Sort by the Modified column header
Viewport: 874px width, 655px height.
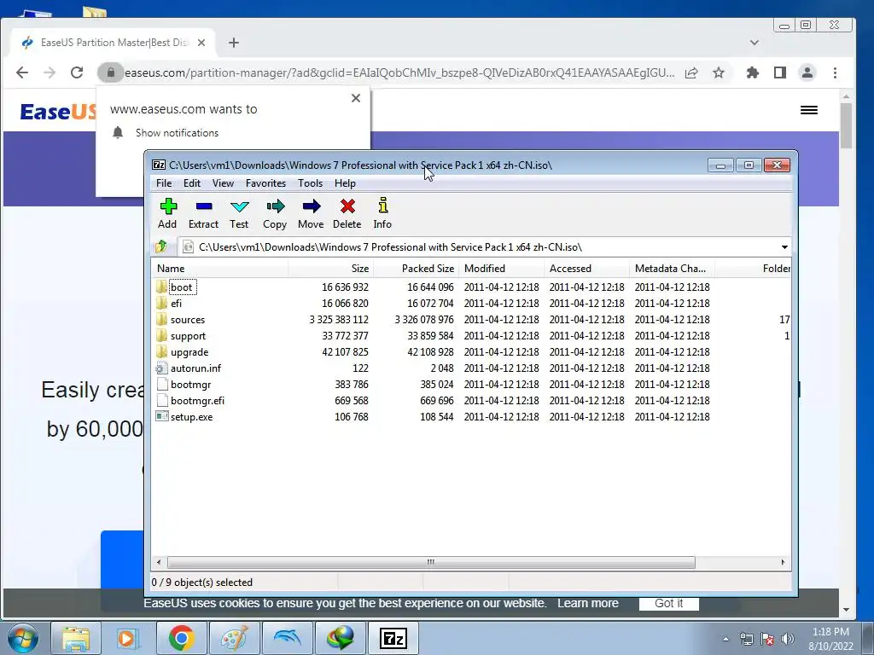[x=501, y=269]
